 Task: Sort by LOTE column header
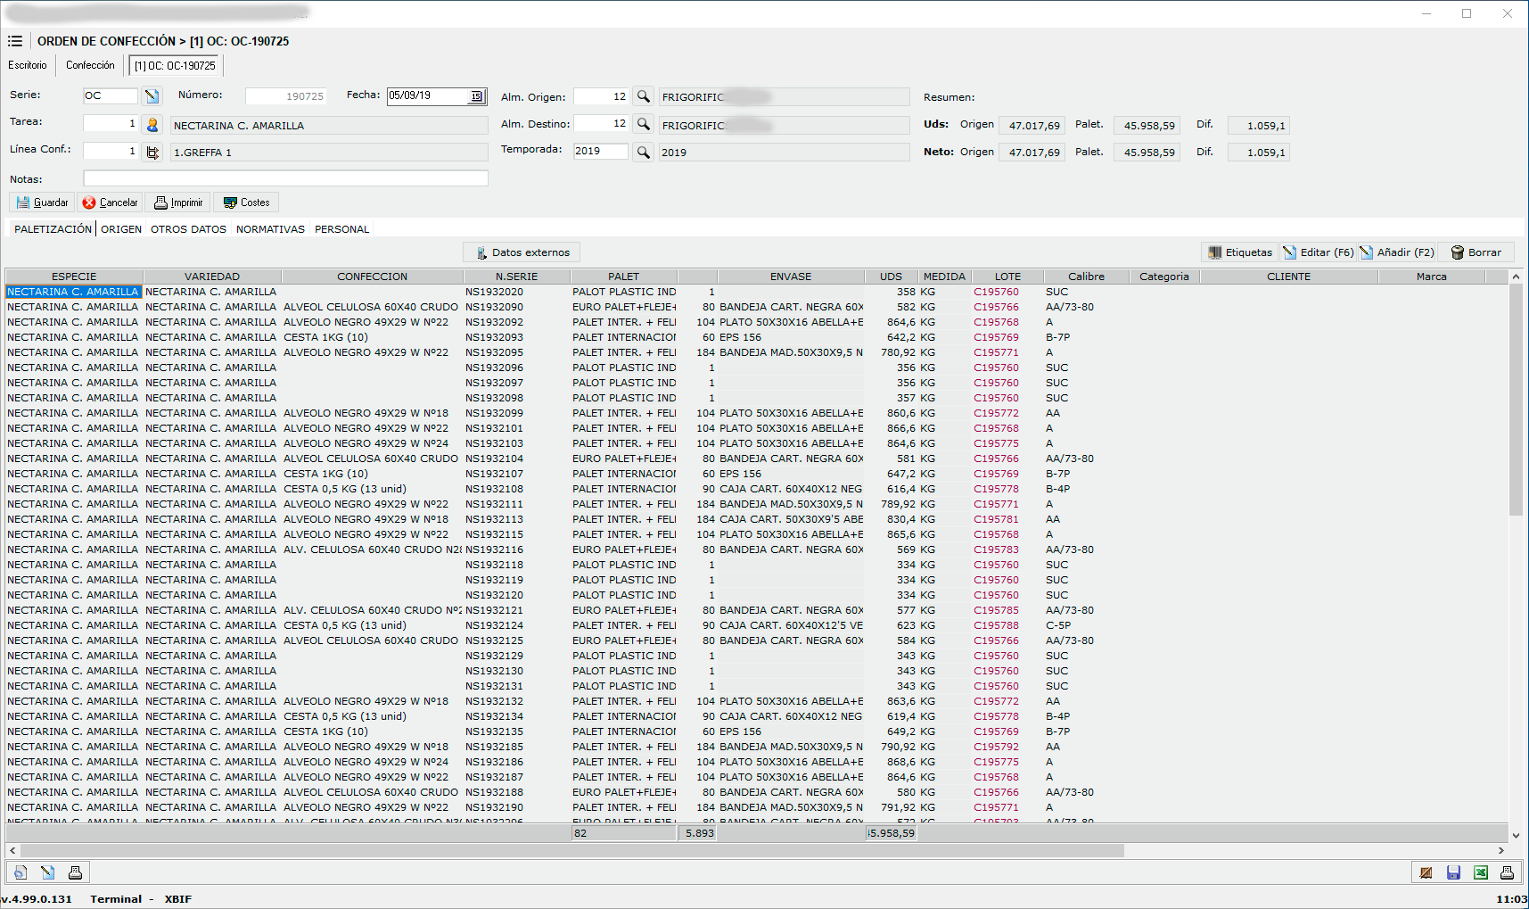(1007, 277)
